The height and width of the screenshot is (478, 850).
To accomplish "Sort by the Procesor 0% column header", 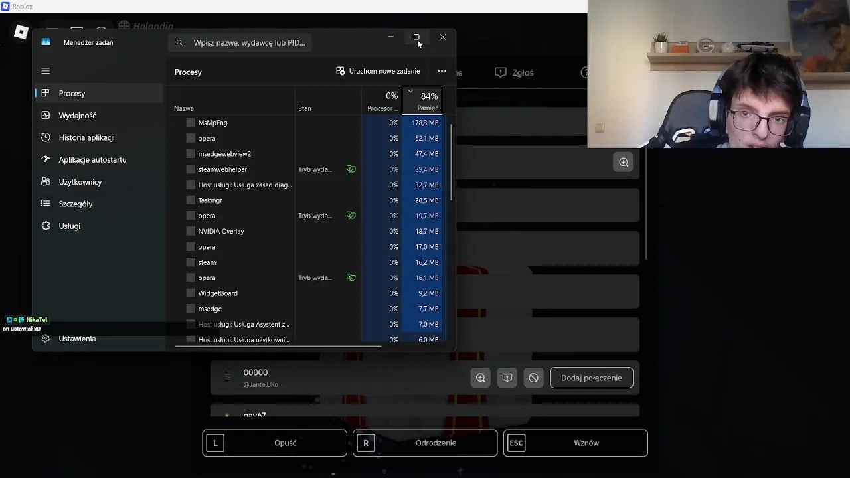I will point(382,100).
